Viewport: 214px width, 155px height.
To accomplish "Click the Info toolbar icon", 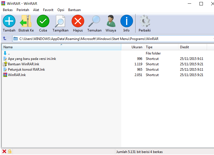I will click(126, 21).
